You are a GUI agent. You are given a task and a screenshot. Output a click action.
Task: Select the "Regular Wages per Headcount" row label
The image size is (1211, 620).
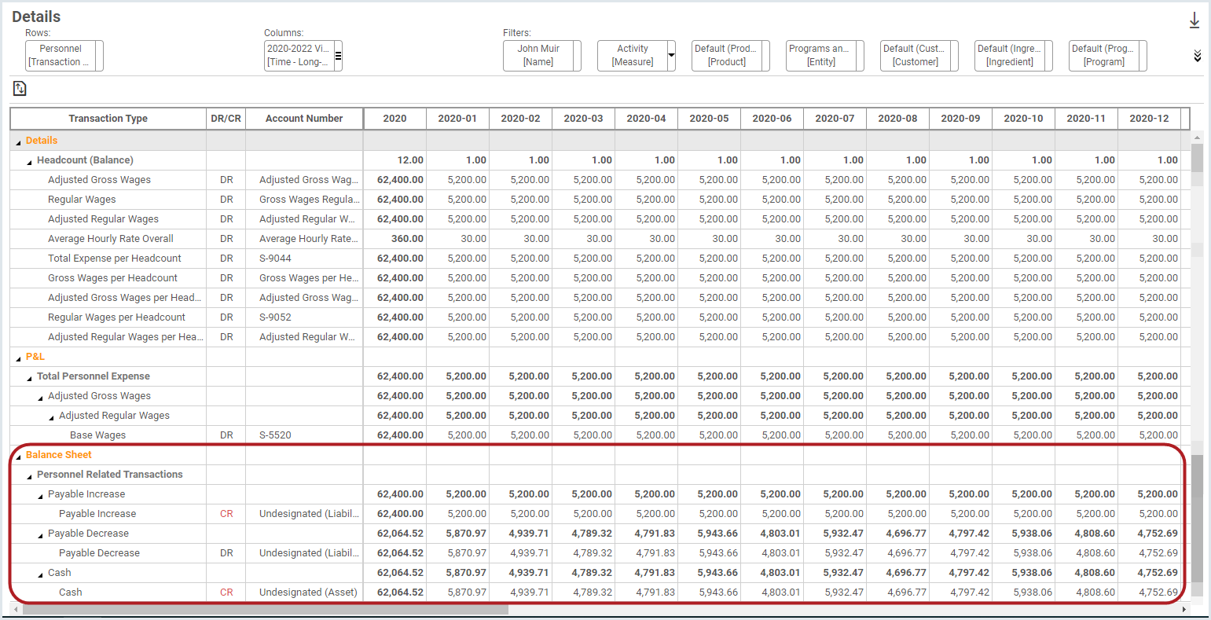click(116, 317)
